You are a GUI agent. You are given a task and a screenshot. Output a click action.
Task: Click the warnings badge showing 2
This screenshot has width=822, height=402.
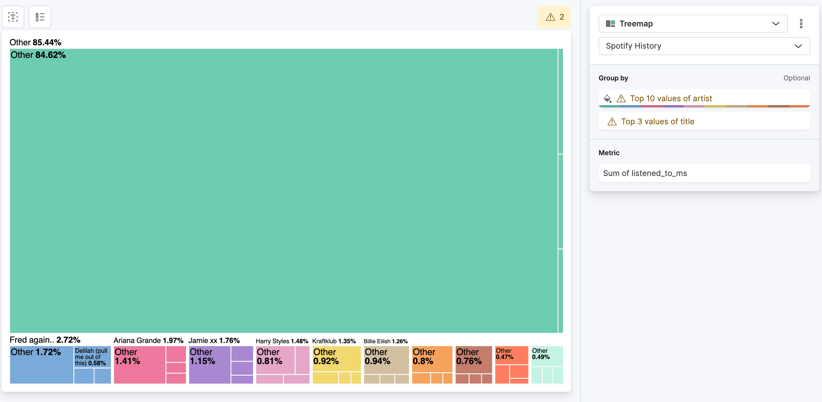coord(554,17)
